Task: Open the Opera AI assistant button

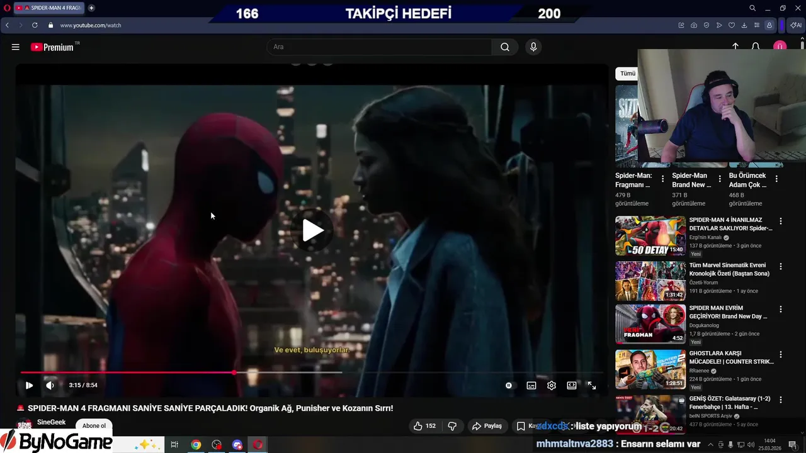Action: 796,25
